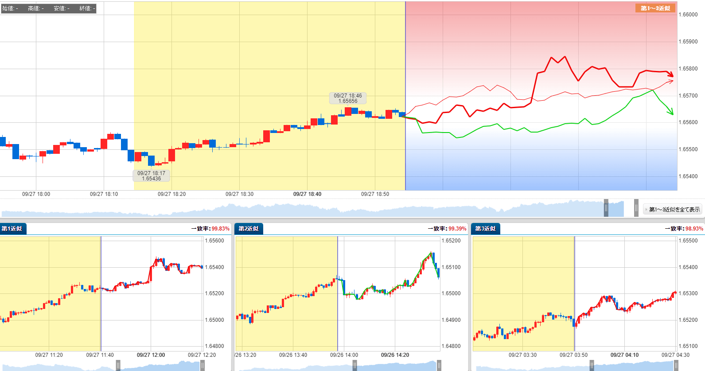This screenshot has width=705, height=371.
Task: Click the 第1~3近似を全て表示 button
Action: point(673,209)
